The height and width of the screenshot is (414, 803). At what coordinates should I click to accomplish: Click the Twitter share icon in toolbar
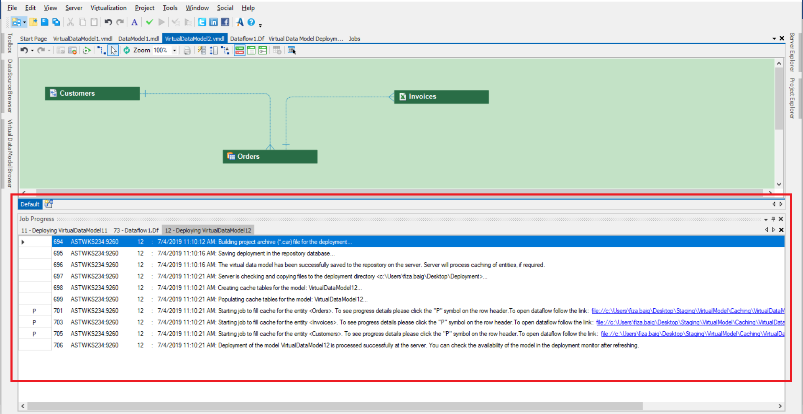202,22
